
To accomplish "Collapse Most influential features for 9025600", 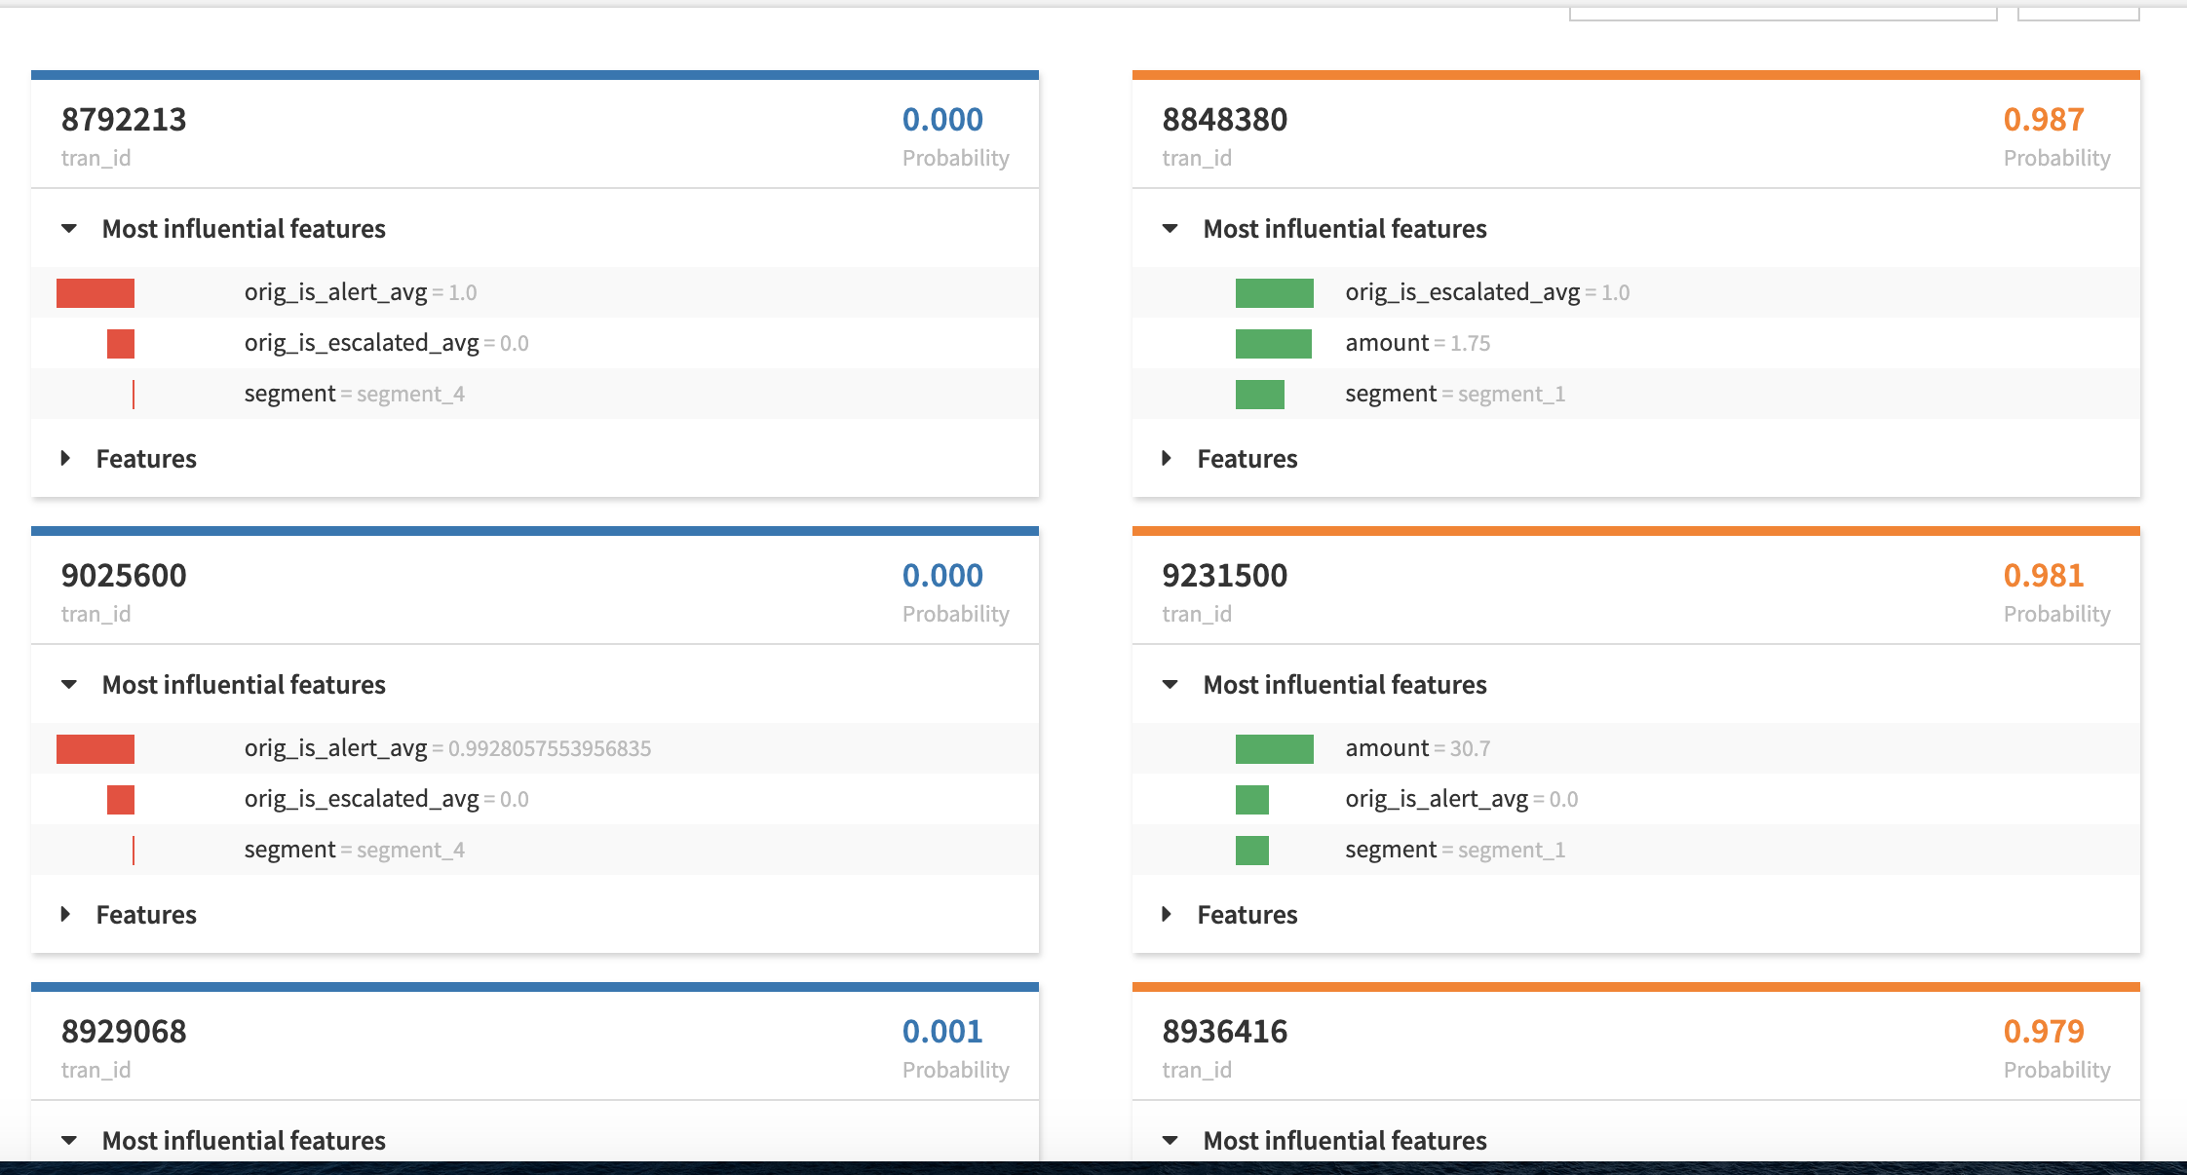I will coord(69,685).
